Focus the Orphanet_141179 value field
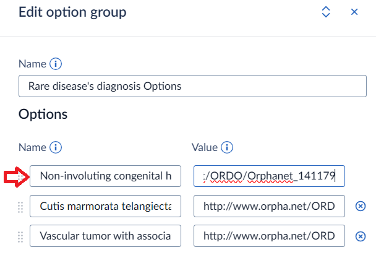The height and width of the screenshot is (255, 376). (269, 177)
